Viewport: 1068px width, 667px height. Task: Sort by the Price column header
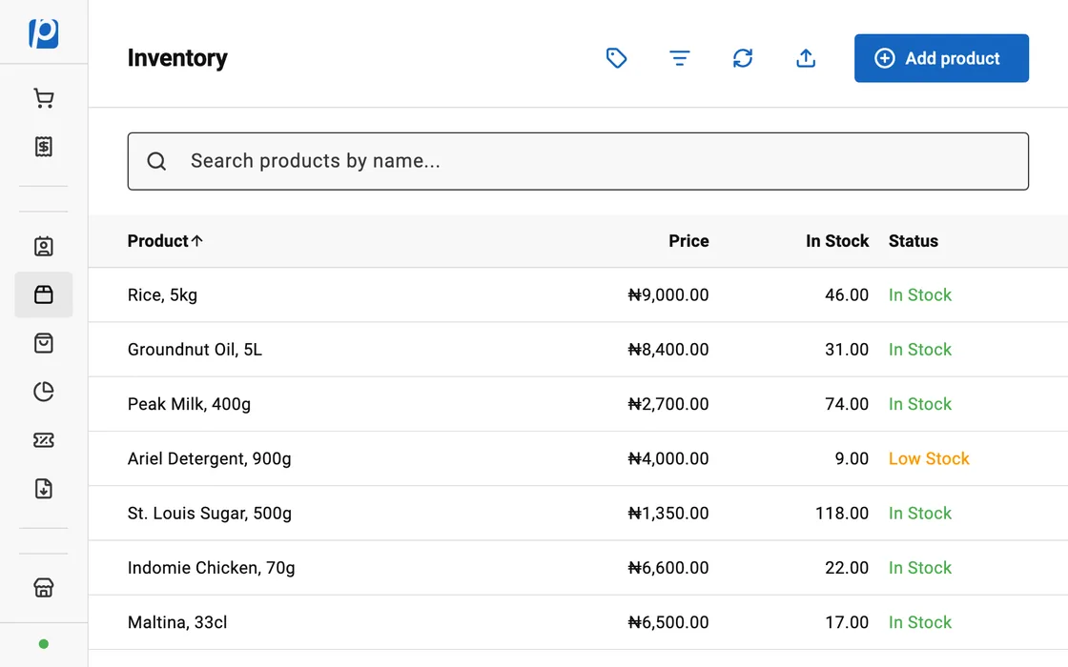pyautogui.click(x=688, y=241)
